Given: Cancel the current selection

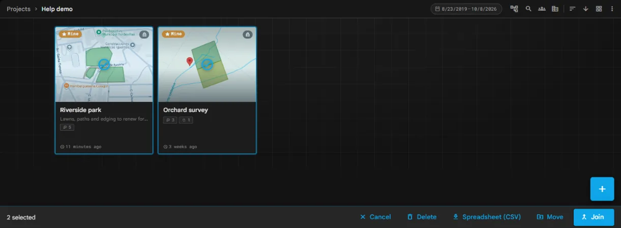Looking at the screenshot, I should pyautogui.click(x=375, y=217).
